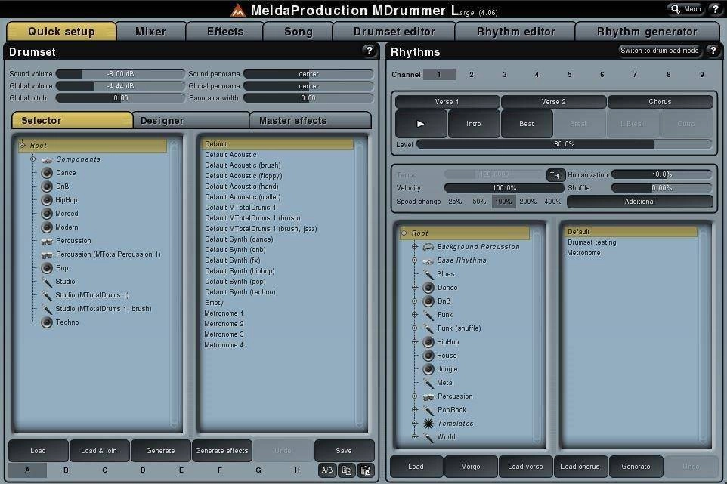Select rhythm channel 1
Image resolution: width=727 pixels, height=484 pixels.
(x=439, y=74)
